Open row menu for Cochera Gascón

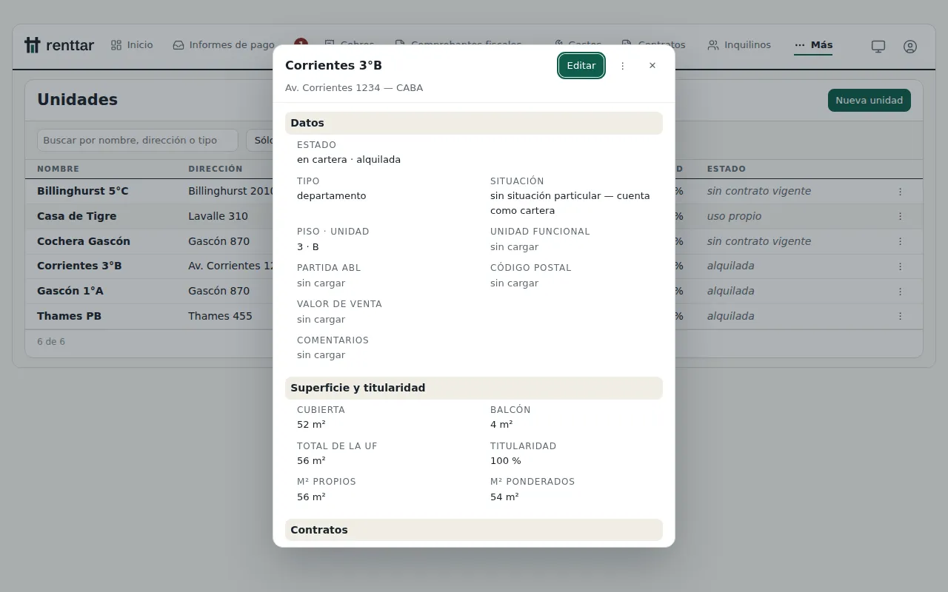pyautogui.click(x=901, y=241)
